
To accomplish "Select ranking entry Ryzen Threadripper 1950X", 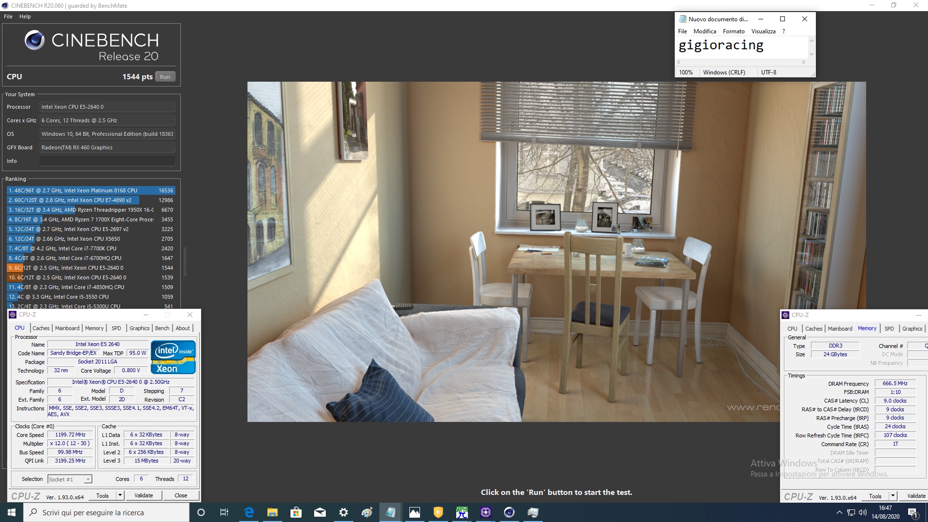I will 91,210.
